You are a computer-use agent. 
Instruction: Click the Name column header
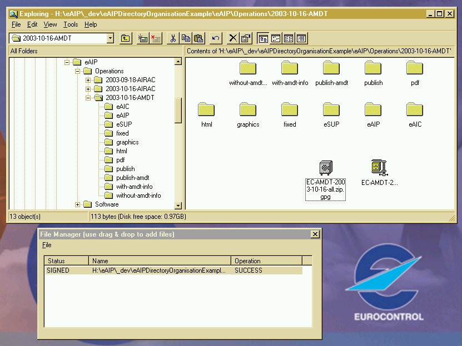pyautogui.click(x=160, y=260)
